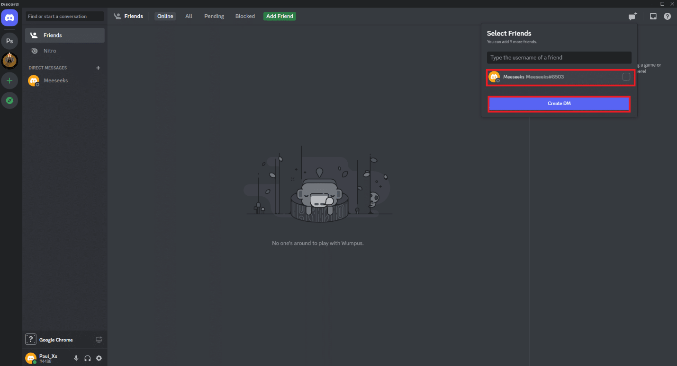Viewport: 677px width, 366px height.
Task: Mute microphone in user panel
Action: tap(76, 358)
